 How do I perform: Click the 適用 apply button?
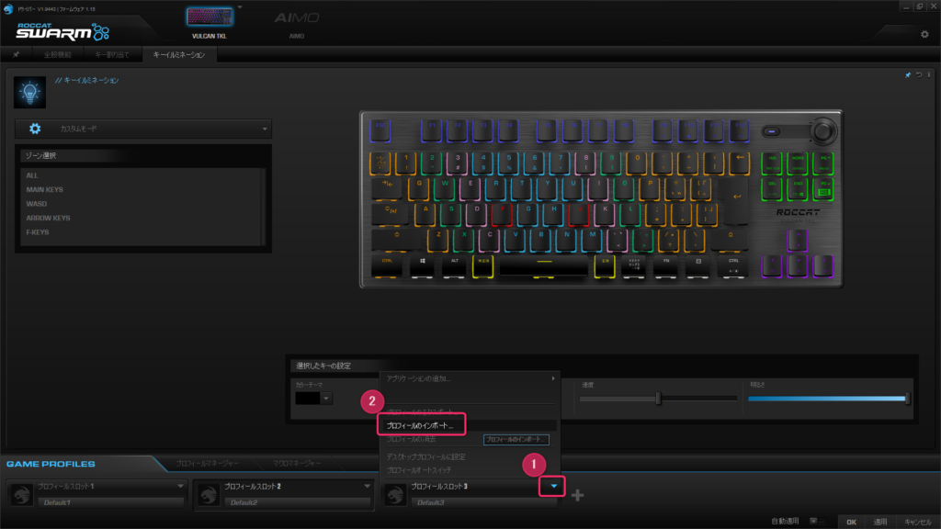(879, 522)
